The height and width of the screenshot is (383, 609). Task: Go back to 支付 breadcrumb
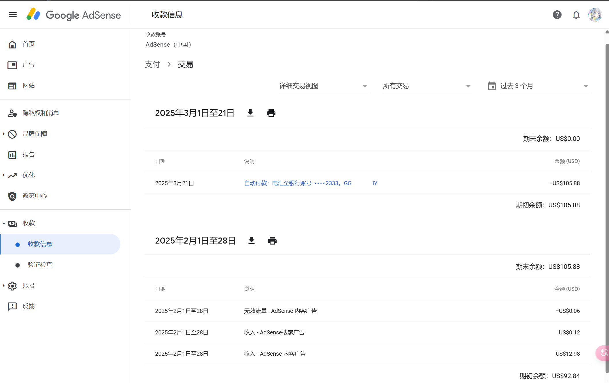point(152,64)
